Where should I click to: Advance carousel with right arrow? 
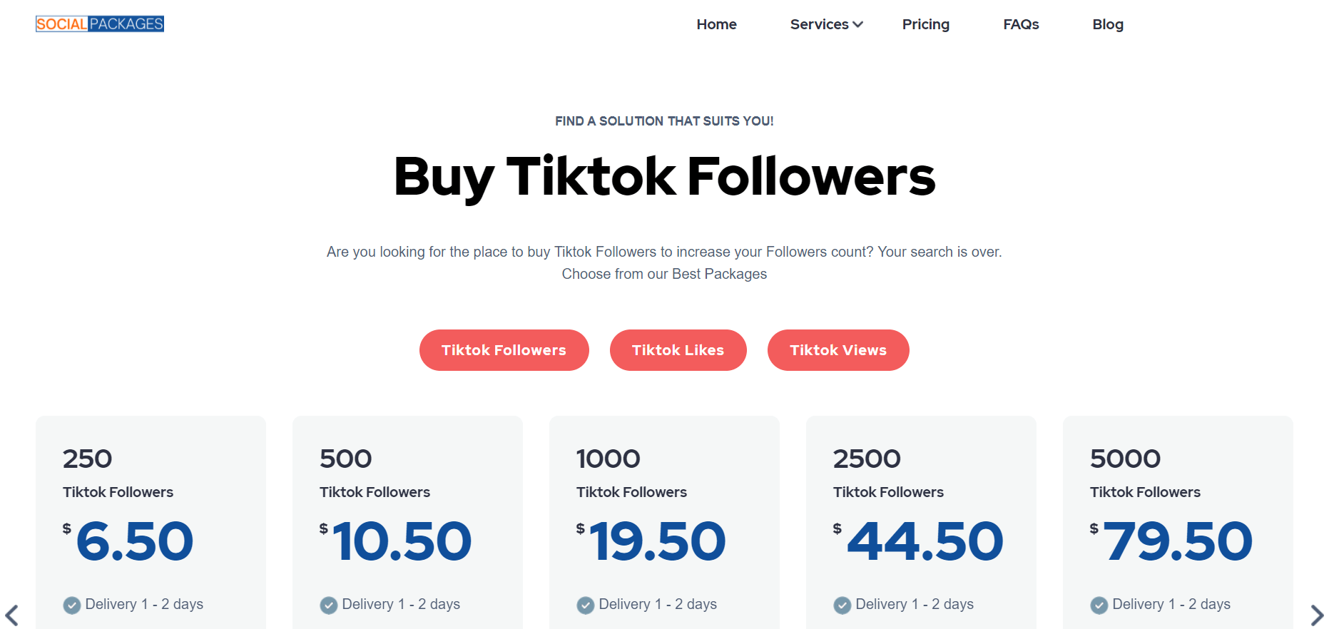1317,615
